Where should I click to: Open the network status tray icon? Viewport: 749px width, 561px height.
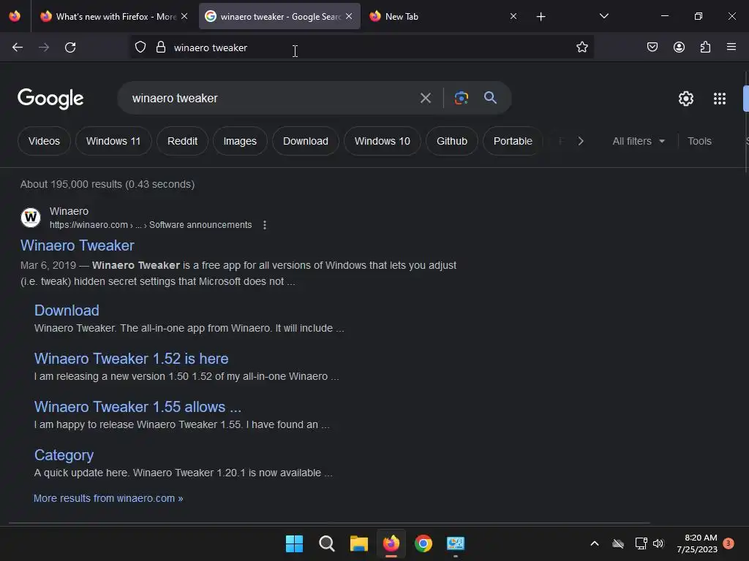641,543
